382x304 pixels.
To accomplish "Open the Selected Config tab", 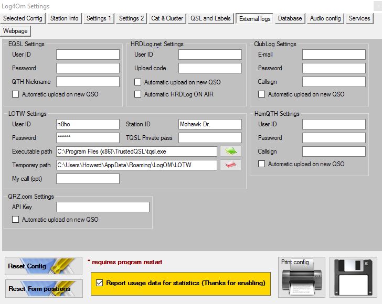I will click(x=23, y=18).
